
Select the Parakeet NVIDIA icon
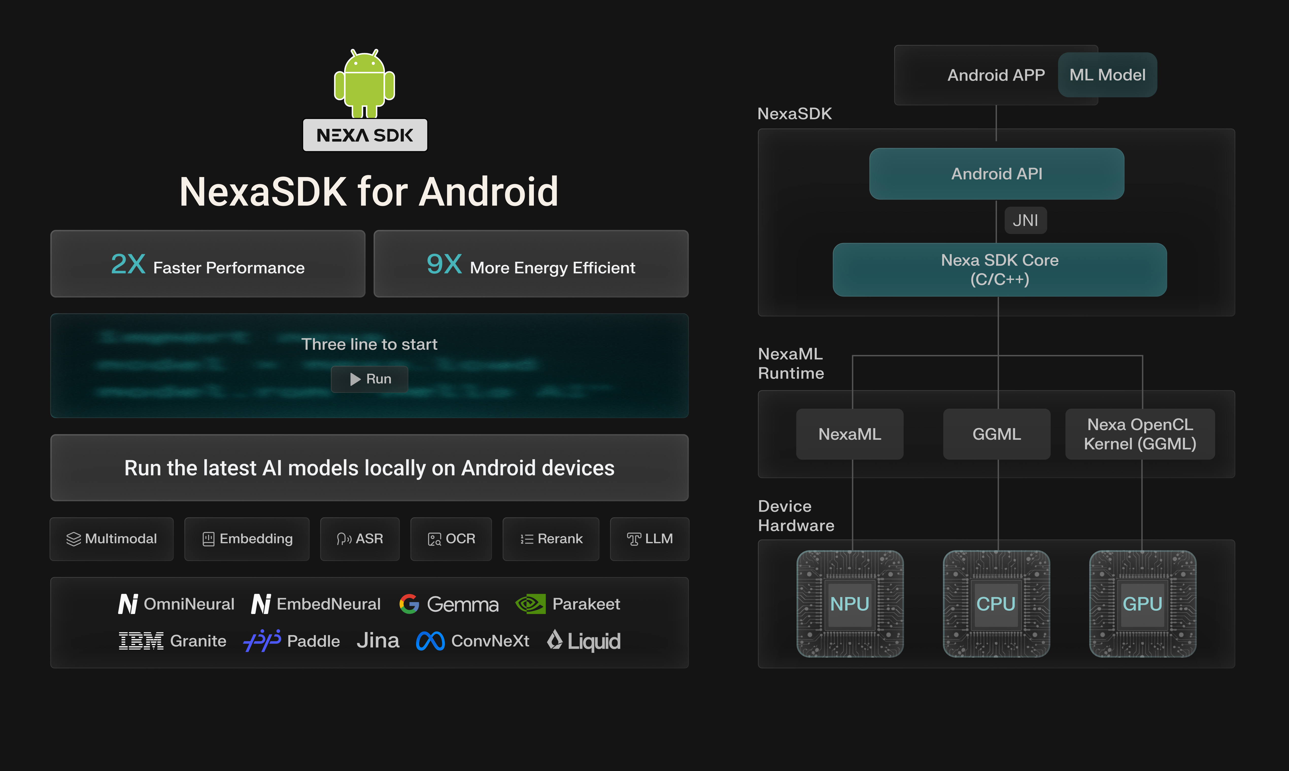coord(530,604)
